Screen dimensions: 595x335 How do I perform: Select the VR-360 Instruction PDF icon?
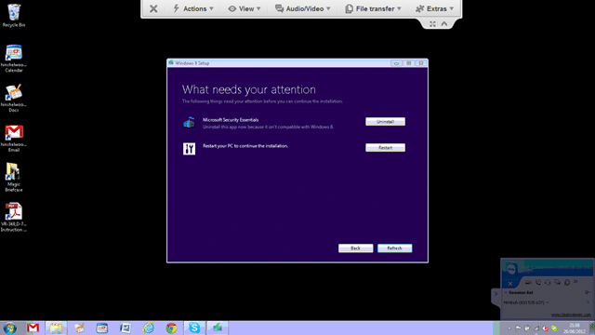tap(14, 217)
